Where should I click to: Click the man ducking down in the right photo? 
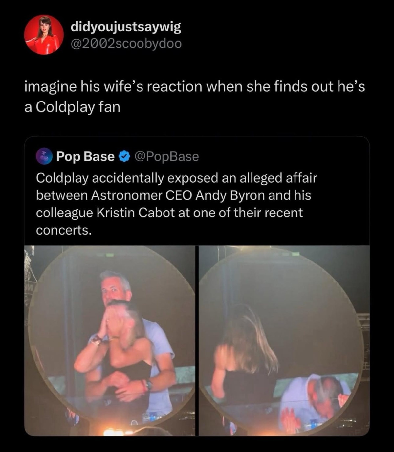pyautogui.click(x=315, y=397)
